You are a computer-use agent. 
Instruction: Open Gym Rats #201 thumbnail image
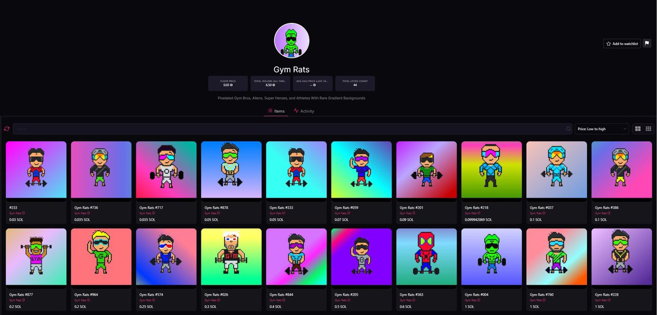(x=427, y=170)
